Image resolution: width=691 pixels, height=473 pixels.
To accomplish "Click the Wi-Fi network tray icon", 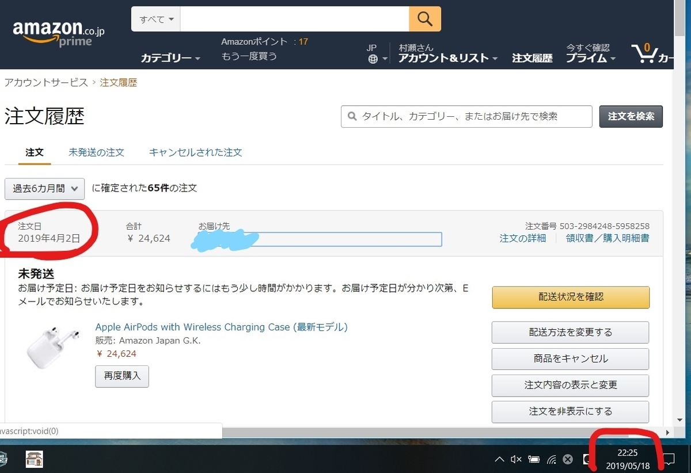I will 551,459.
